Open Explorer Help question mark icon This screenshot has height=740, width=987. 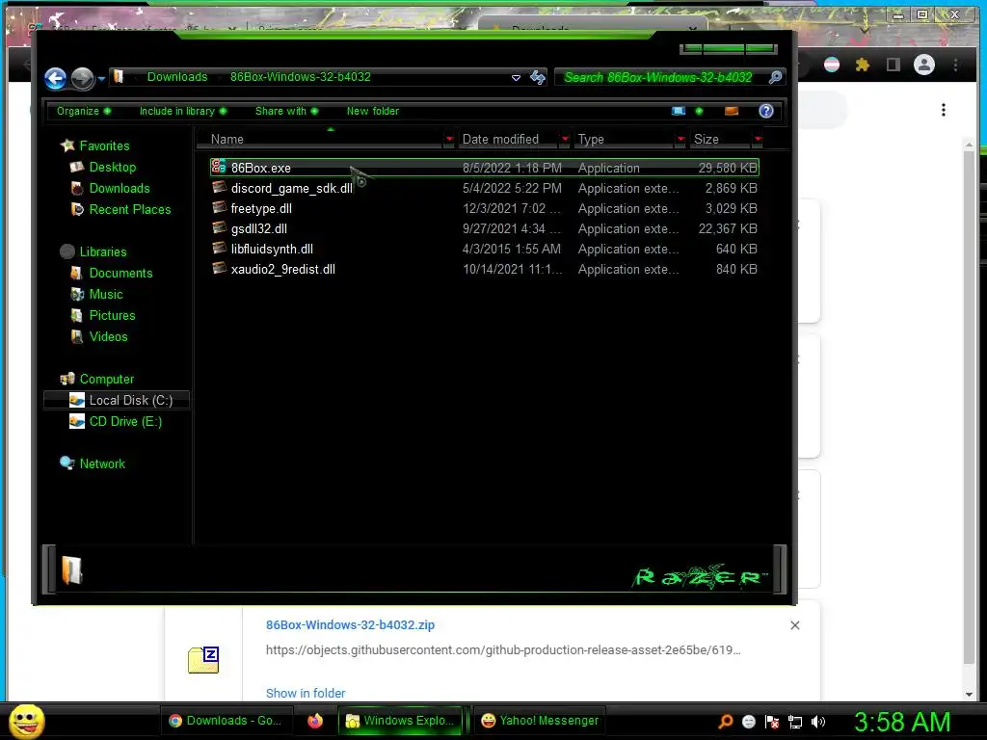[766, 112]
